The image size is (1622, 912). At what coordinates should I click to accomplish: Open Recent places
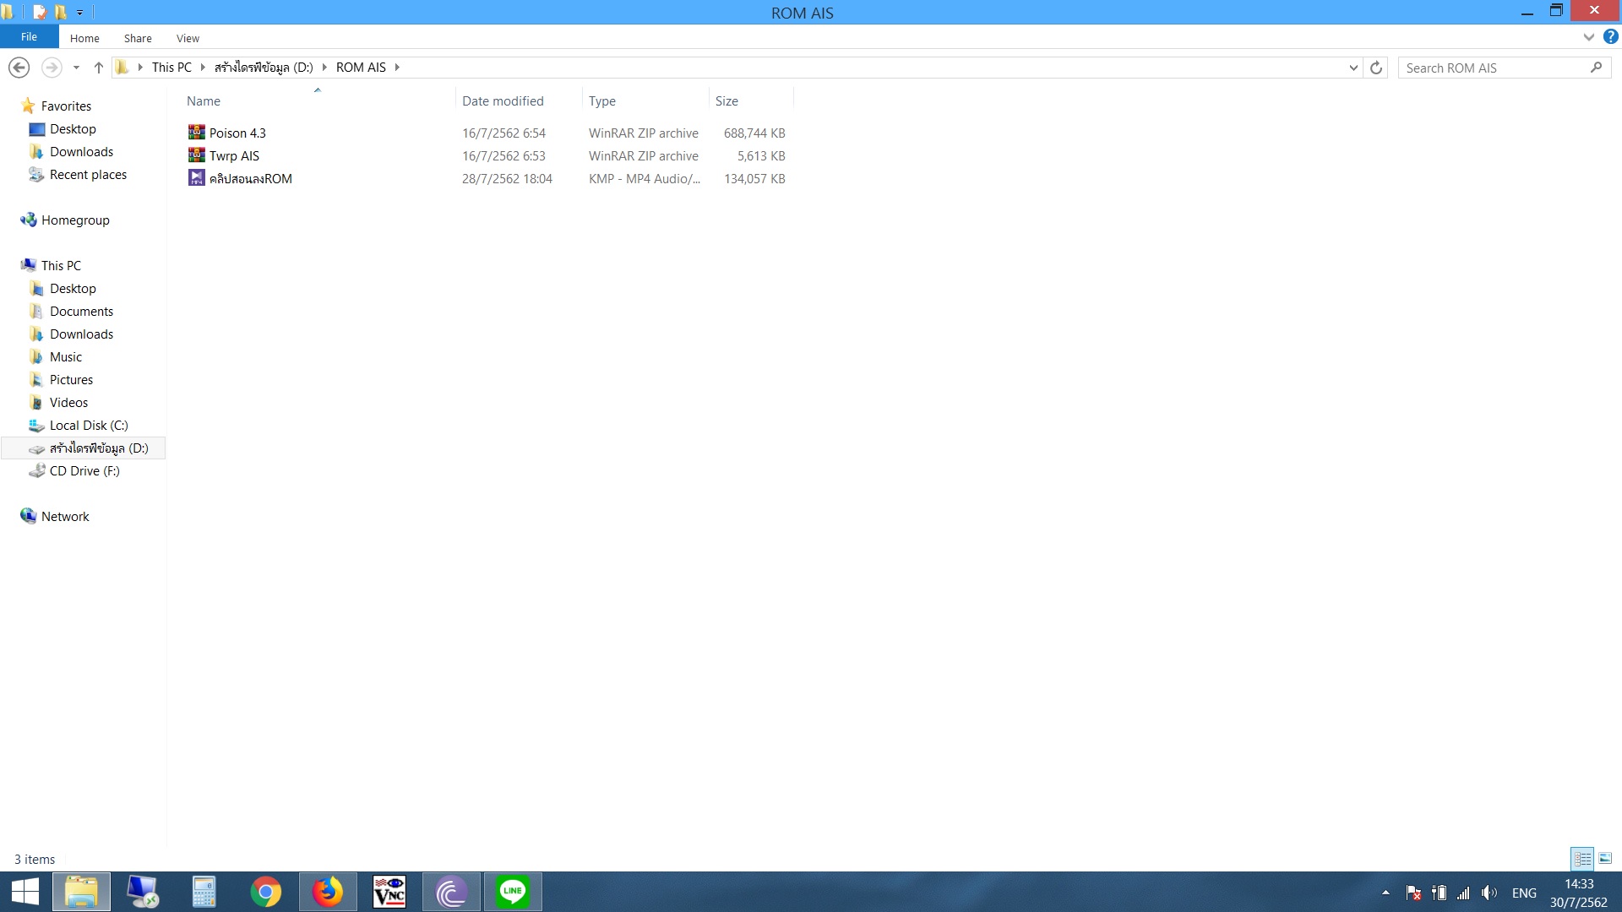(88, 175)
